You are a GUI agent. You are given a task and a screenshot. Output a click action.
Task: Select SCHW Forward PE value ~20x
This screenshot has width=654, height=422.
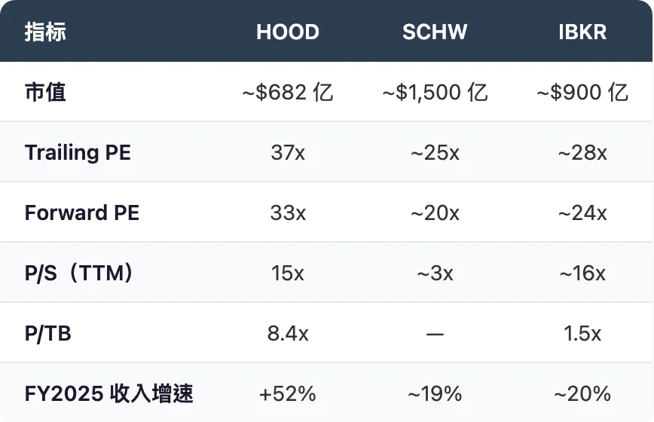434,213
